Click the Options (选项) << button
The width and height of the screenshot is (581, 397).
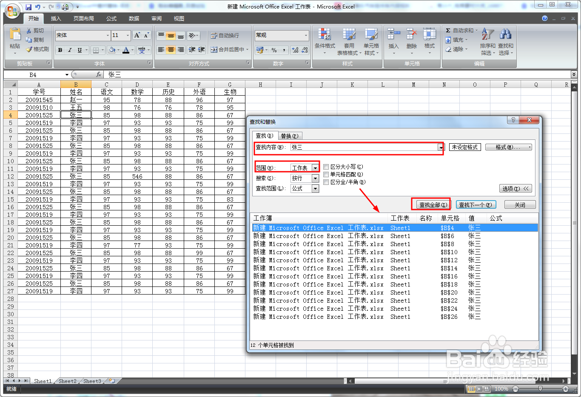[x=515, y=189]
